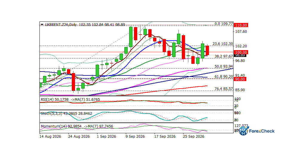Click the Fibonacci label 23.6 102.30
287x161 pixels.
222,44
